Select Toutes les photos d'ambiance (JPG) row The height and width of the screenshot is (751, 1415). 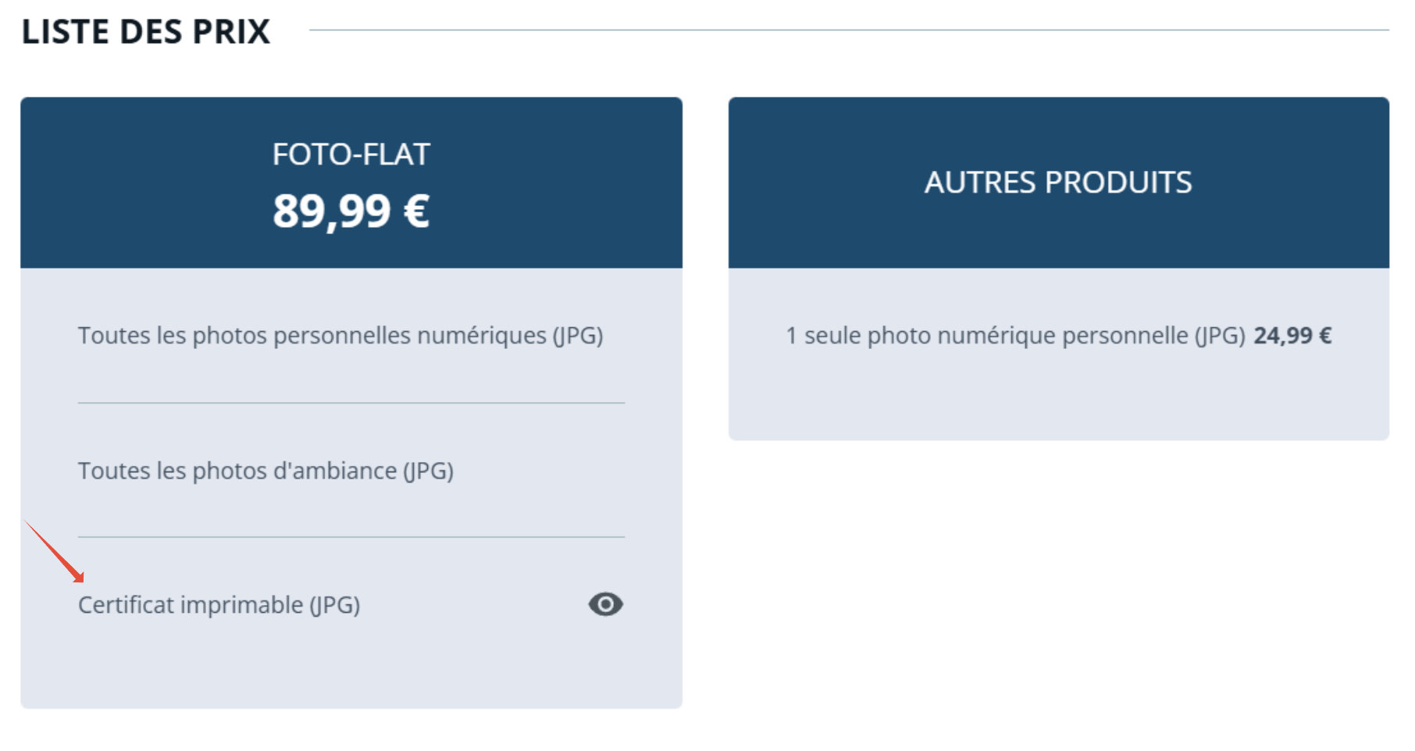(x=351, y=471)
